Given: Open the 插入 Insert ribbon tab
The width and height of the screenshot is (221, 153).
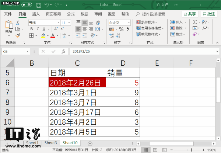Looking at the screenshot, I should 36,14.
